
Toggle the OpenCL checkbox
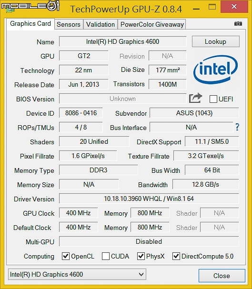pyautogui.click(x=66, y=256)
